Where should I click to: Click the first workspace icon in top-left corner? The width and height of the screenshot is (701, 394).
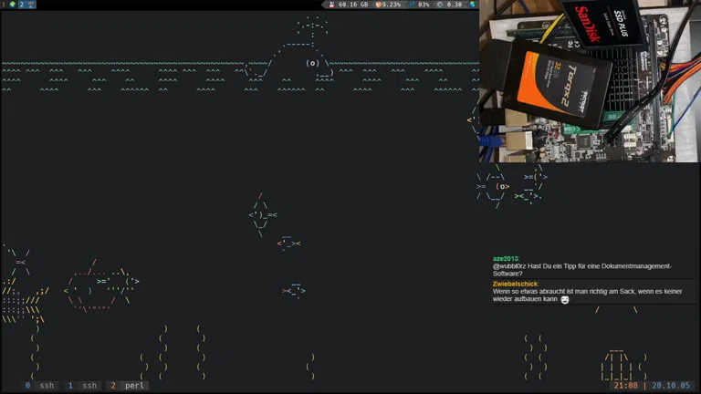(x=5, y=5)
